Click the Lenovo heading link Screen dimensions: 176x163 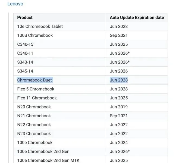click(x=15, y=4)
